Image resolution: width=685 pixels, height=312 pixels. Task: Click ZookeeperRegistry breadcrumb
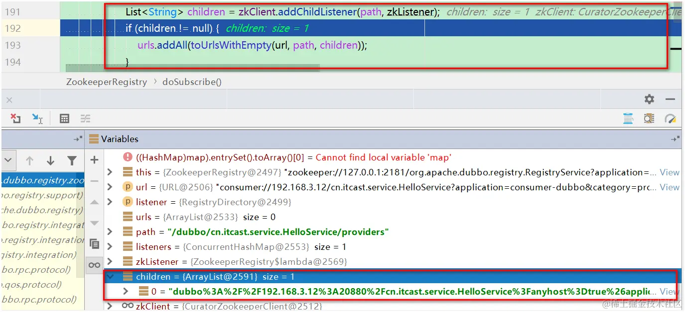107,82
